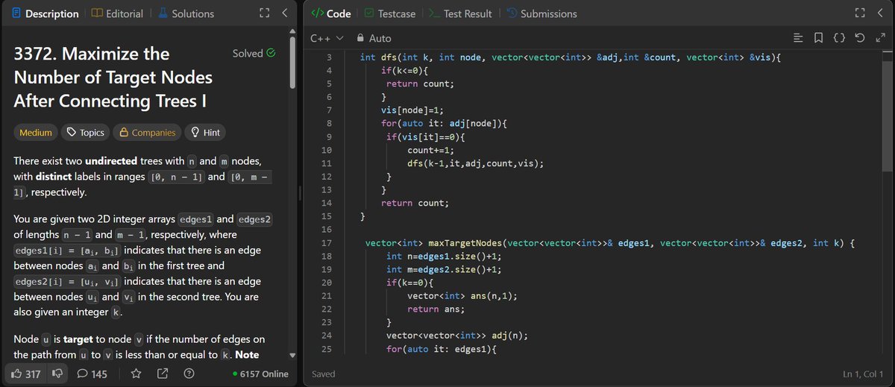Maximize the code panel with fullscreen icon
This screenshot has width=895, height=387.
[x=860, y=13]
